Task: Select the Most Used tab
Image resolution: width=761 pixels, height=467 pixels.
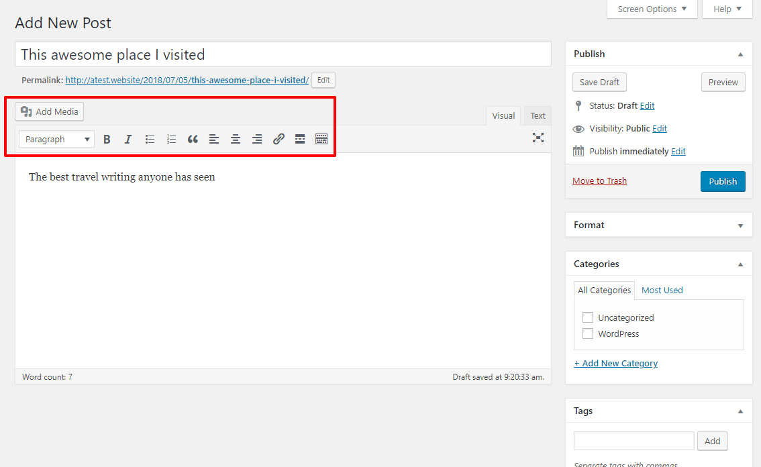Action: (662, 291)
